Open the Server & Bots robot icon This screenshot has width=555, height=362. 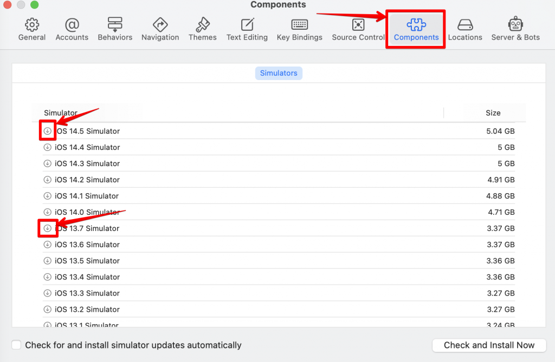[515, 24]
